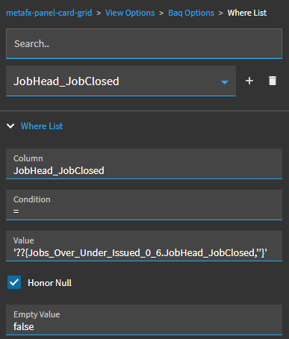Focus the Search input box
The image size is (289, 339).
coord(144,43)
